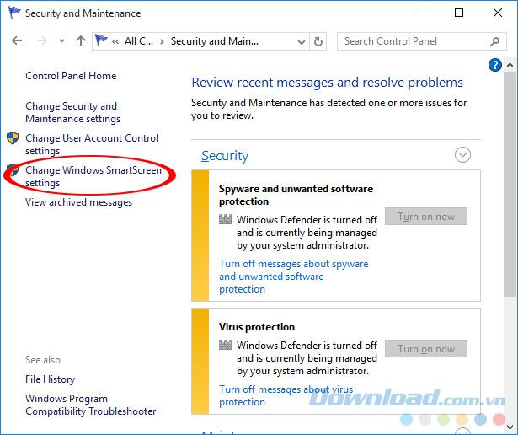518x435 pixels.
Task: Select the All C... breadcrumb segment
Action: (x=139, y=41)
